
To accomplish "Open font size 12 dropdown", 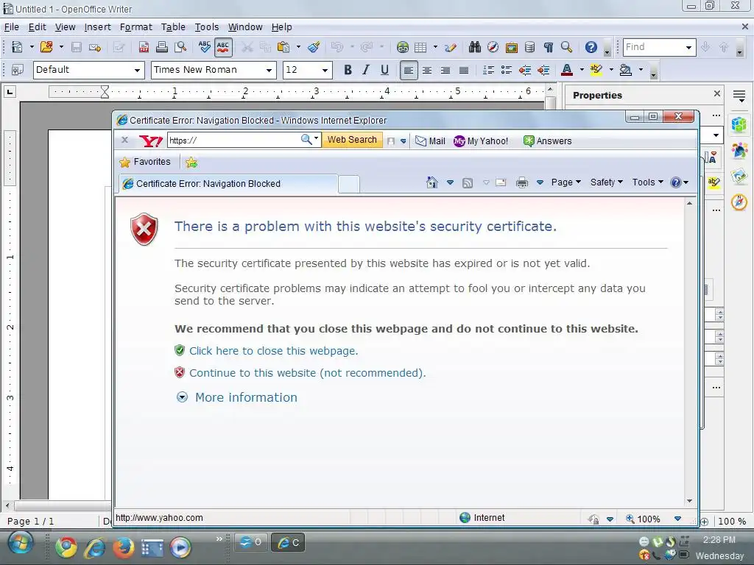I will pyautogui.click(x=325, y=70).
